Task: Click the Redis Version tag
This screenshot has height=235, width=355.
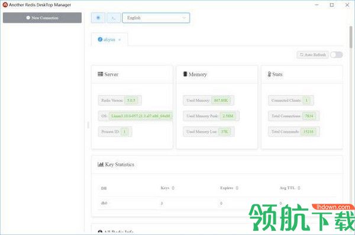Action: pyautogui.click(x=120, y=100)
